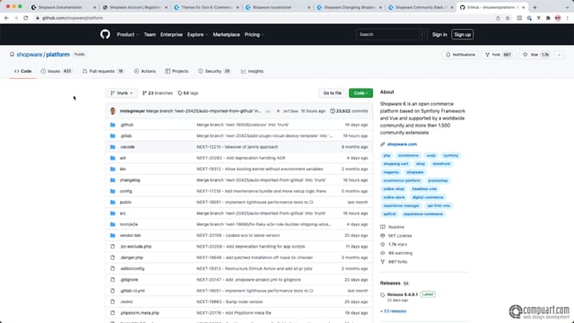Click the browser address bar
Viewport: 574px width, 323px height.
click(264, 18)
